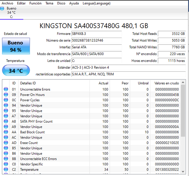
Task: Open the Tema menu
Action: (x=49, y=3)
